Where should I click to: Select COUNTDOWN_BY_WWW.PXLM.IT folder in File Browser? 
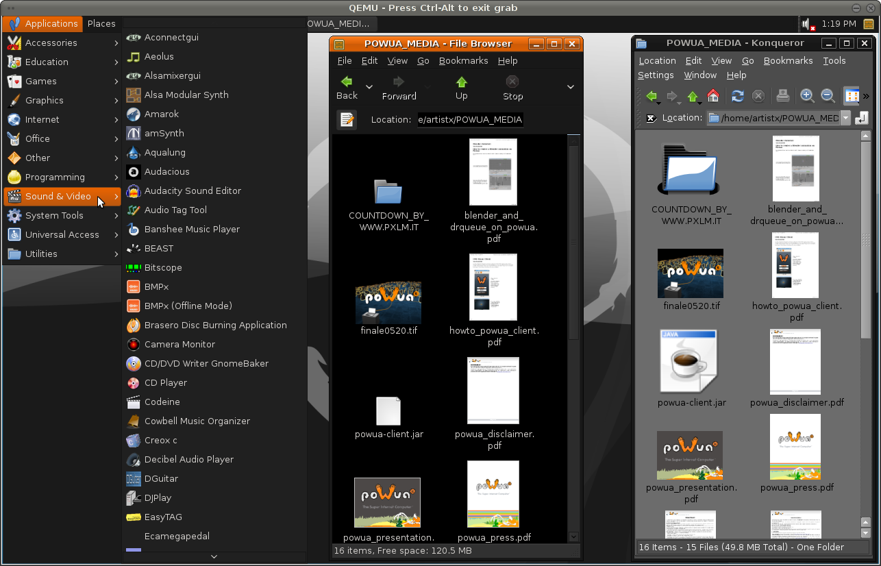pyautogui.click(x=388, y=204)
